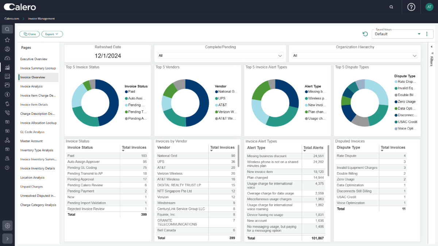Open the search icon in the left sidebar
Screen dimensions: 438x246
point(7,29)
